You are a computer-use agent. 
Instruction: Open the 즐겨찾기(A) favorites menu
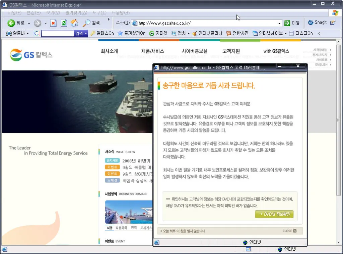click(76, 13)
